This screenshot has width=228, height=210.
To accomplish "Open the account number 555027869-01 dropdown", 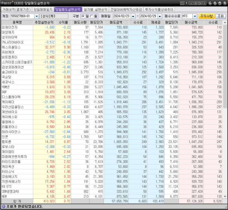I will point(37,16).
